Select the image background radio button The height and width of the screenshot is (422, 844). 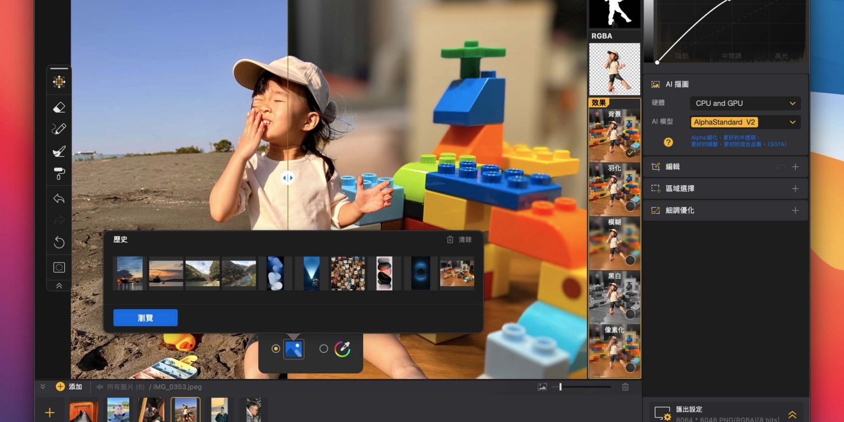click(276, 349)
